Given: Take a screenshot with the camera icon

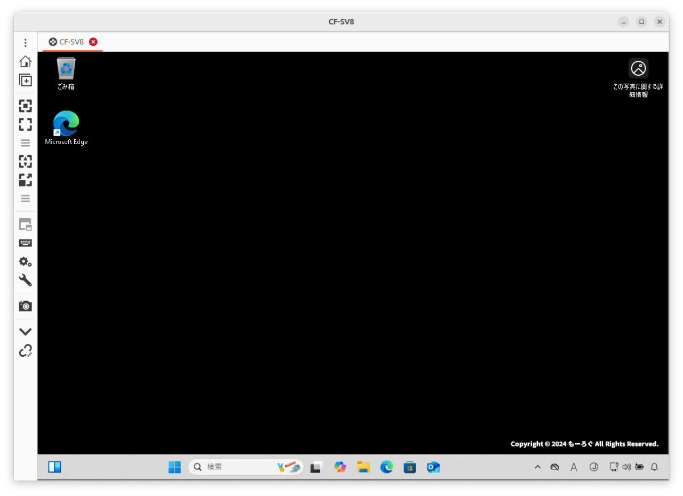Looking at the screenshot, I should pos(25,306).
